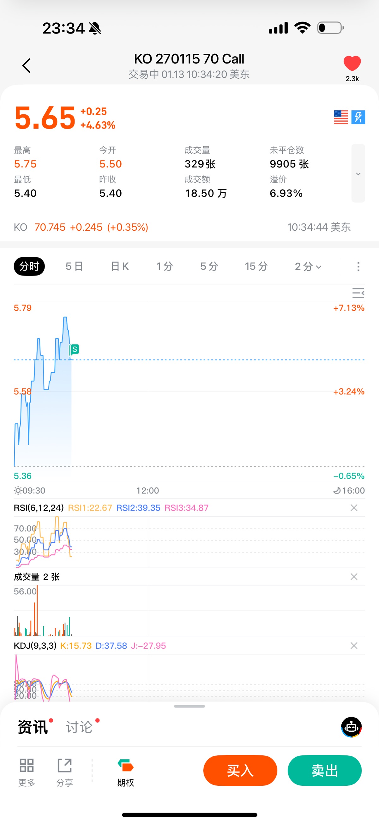
Task: Close the 成交量 volume panel
Action: [x=354, y=576]
